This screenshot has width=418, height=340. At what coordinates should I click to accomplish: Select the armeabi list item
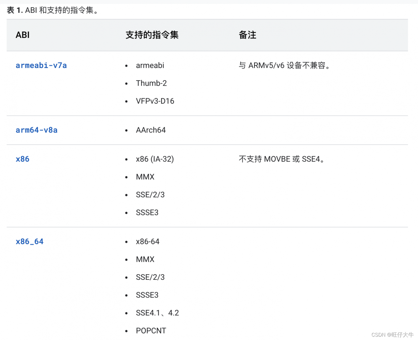pyautogui.click(x=150, y=65)
